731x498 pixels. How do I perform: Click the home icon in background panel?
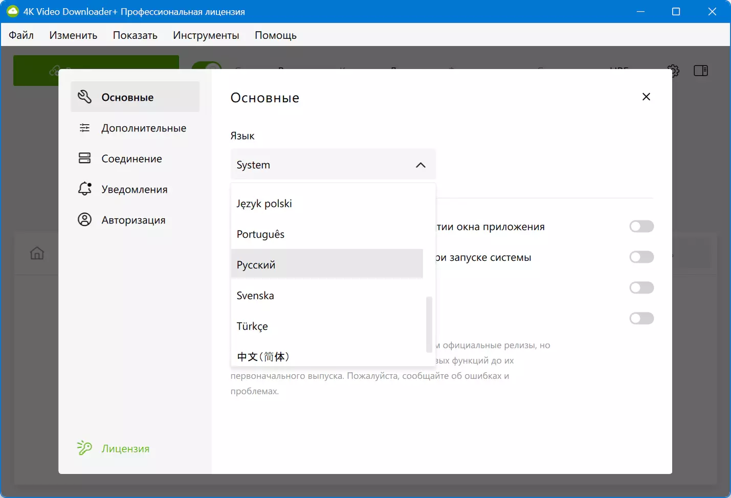pyautogui.click(x=37, y=253)
